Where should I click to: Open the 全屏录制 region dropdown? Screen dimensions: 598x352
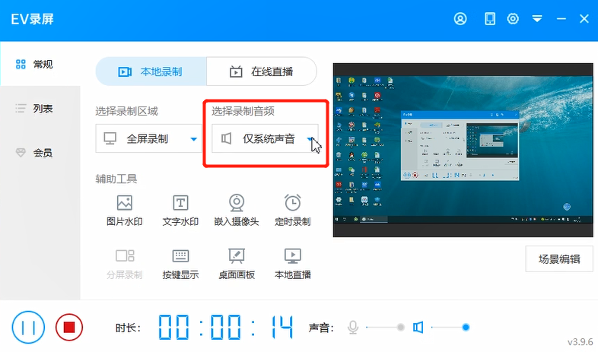pyautogui.click(x=148, y=138)
